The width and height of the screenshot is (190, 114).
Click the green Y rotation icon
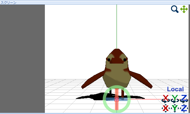(175, 99)
